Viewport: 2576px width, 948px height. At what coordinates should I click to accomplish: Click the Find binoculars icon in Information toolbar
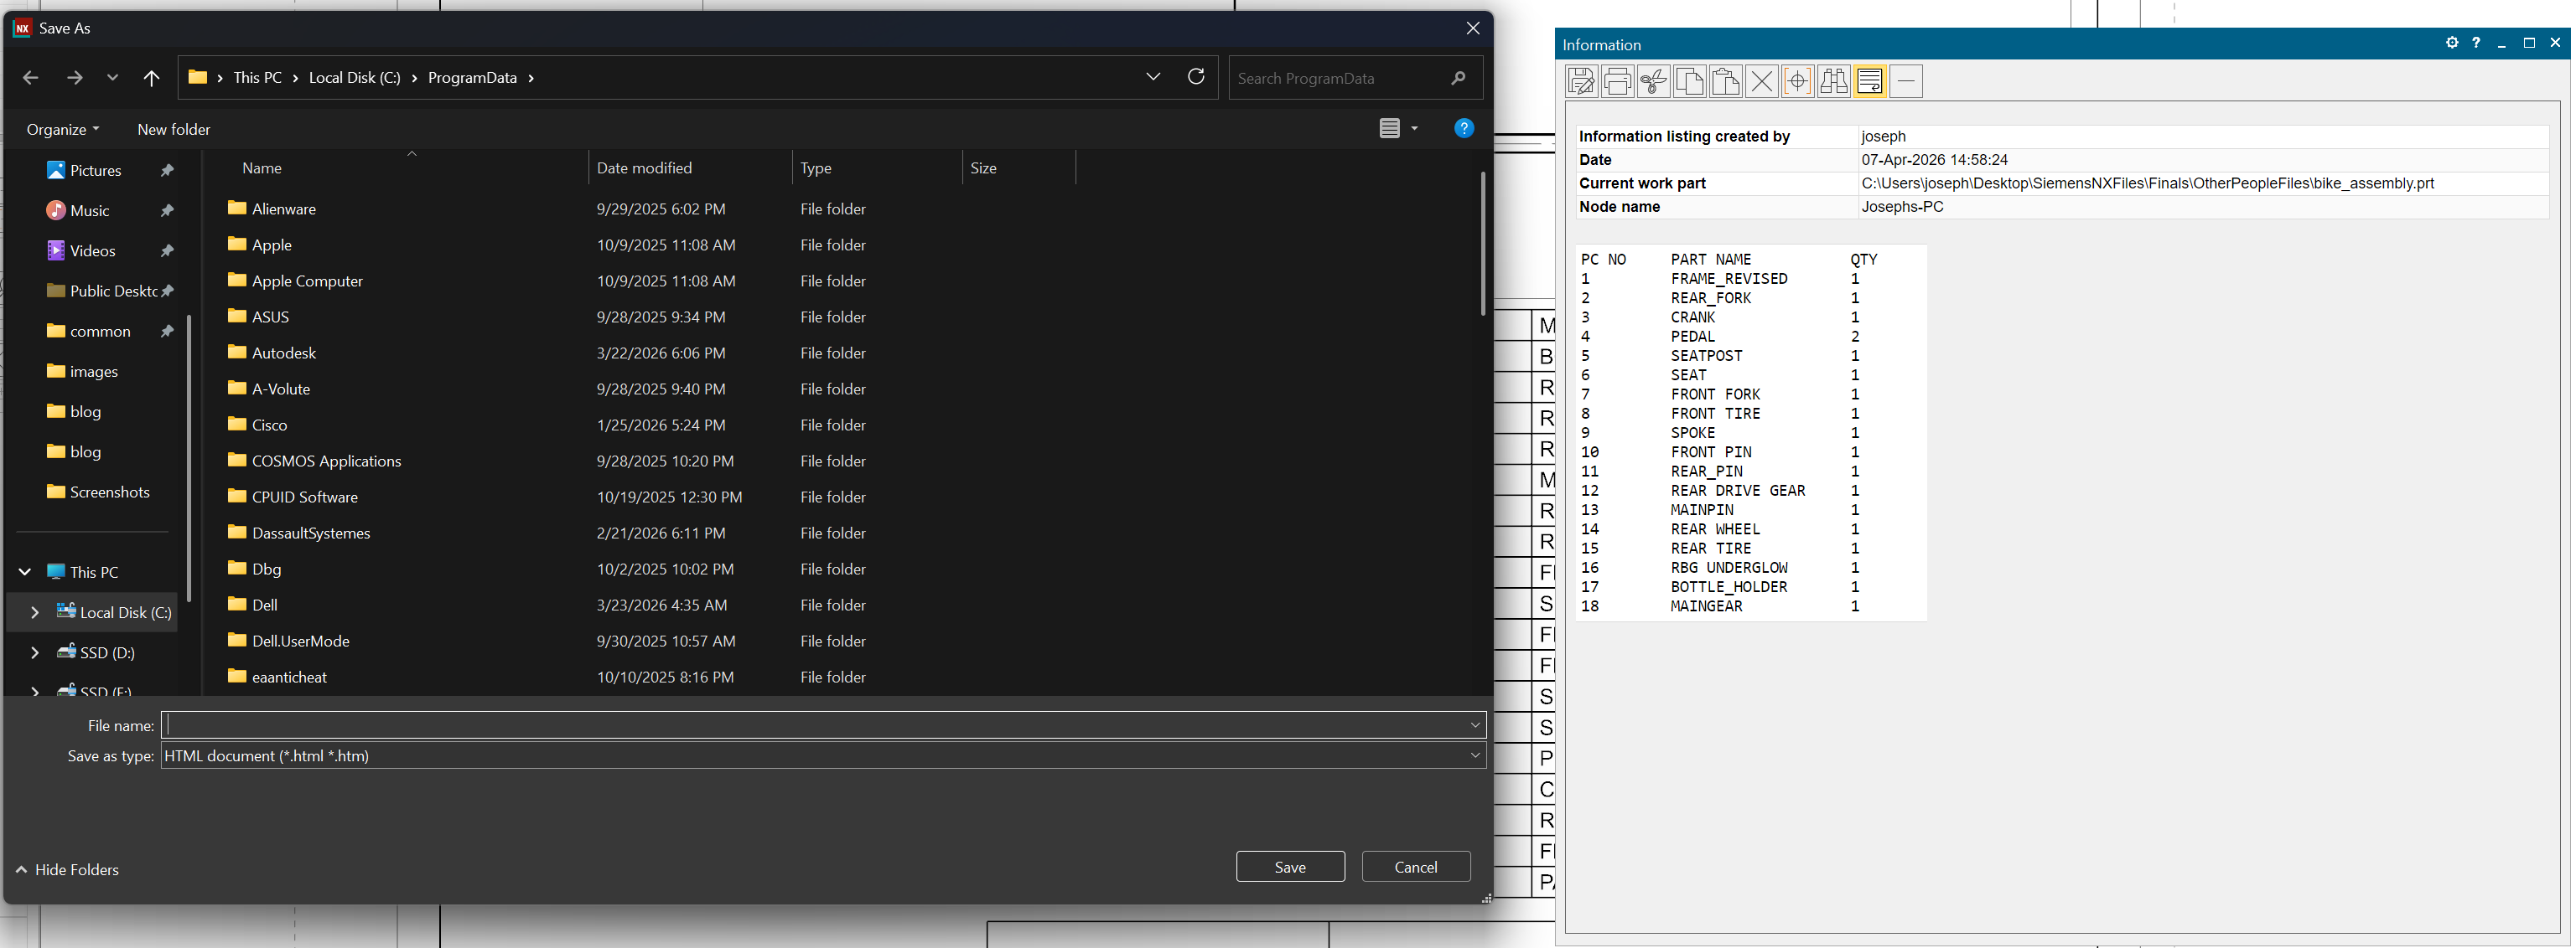pos(1834,81)
